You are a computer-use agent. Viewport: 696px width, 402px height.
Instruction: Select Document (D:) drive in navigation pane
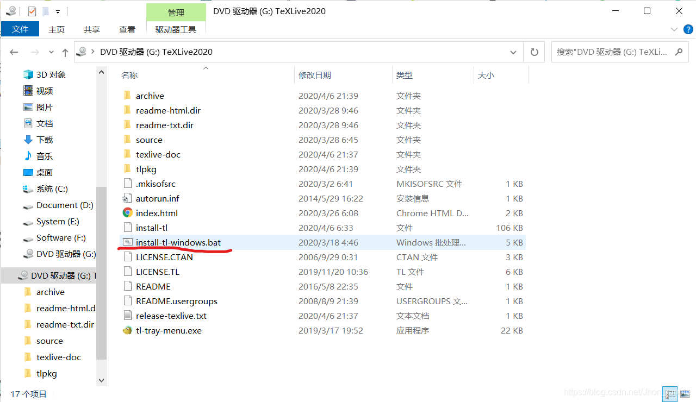coord(65,205)
